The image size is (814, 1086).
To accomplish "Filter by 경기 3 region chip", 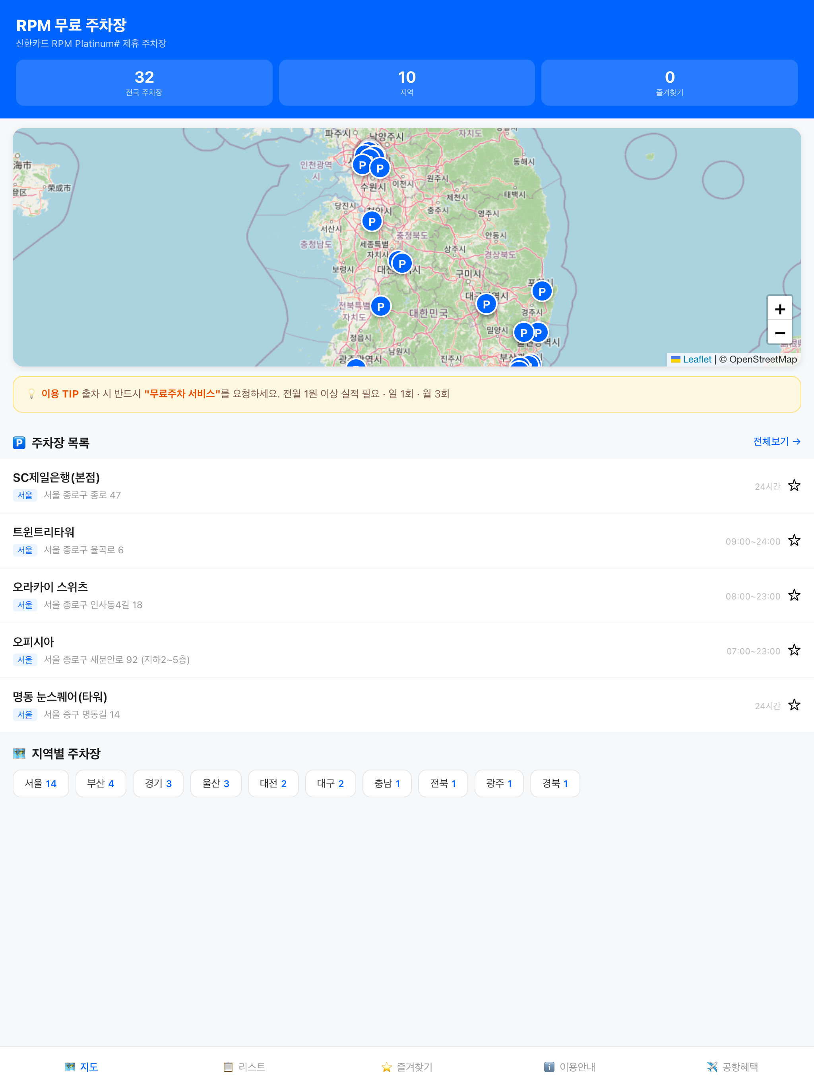I will 158,783.
